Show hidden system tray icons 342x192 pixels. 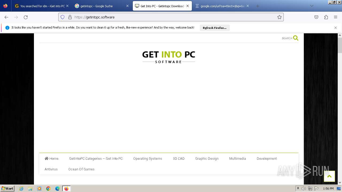pyautogui.click(x=298, y=189)
